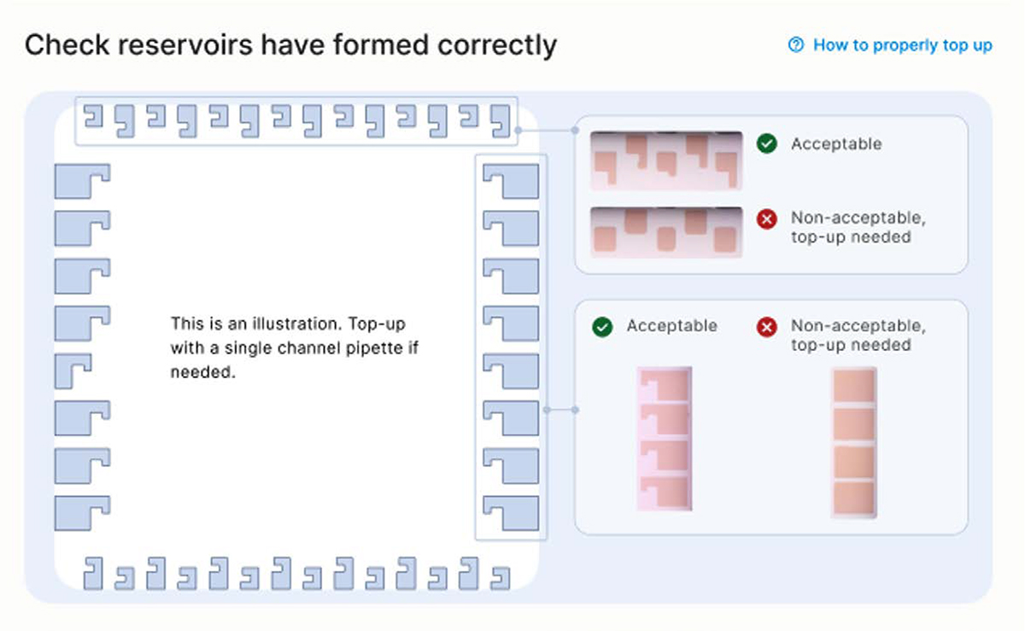Click the bottommost right-side reservoir shape
Viewport: 1025px width, 631px height.
[511, 513]
